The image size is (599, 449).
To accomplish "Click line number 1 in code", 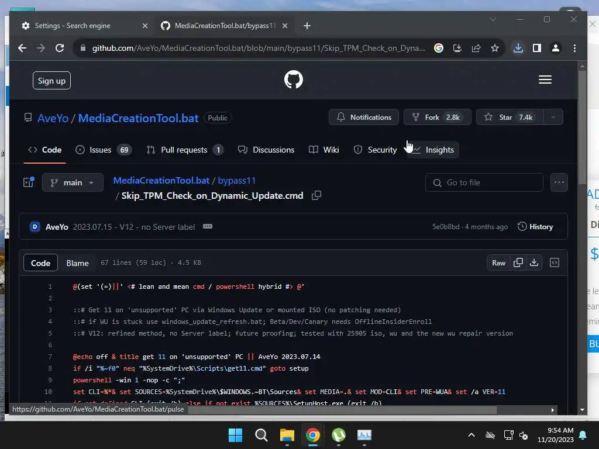I will (x=50, y=286).
